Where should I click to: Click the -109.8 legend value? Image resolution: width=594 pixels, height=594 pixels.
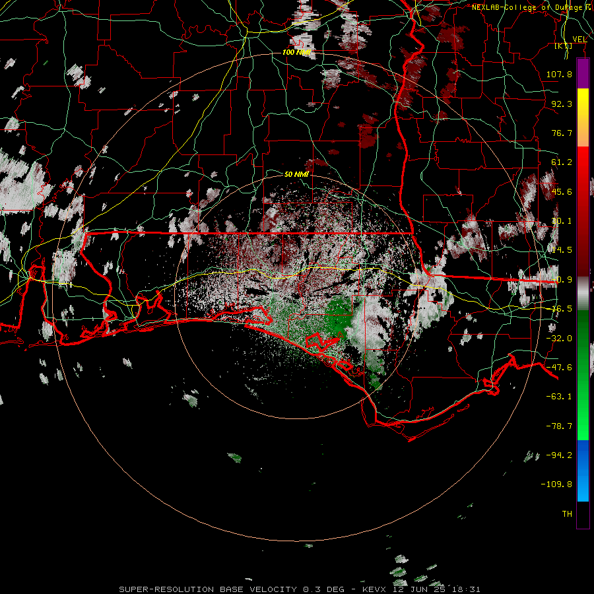[556, 484]
